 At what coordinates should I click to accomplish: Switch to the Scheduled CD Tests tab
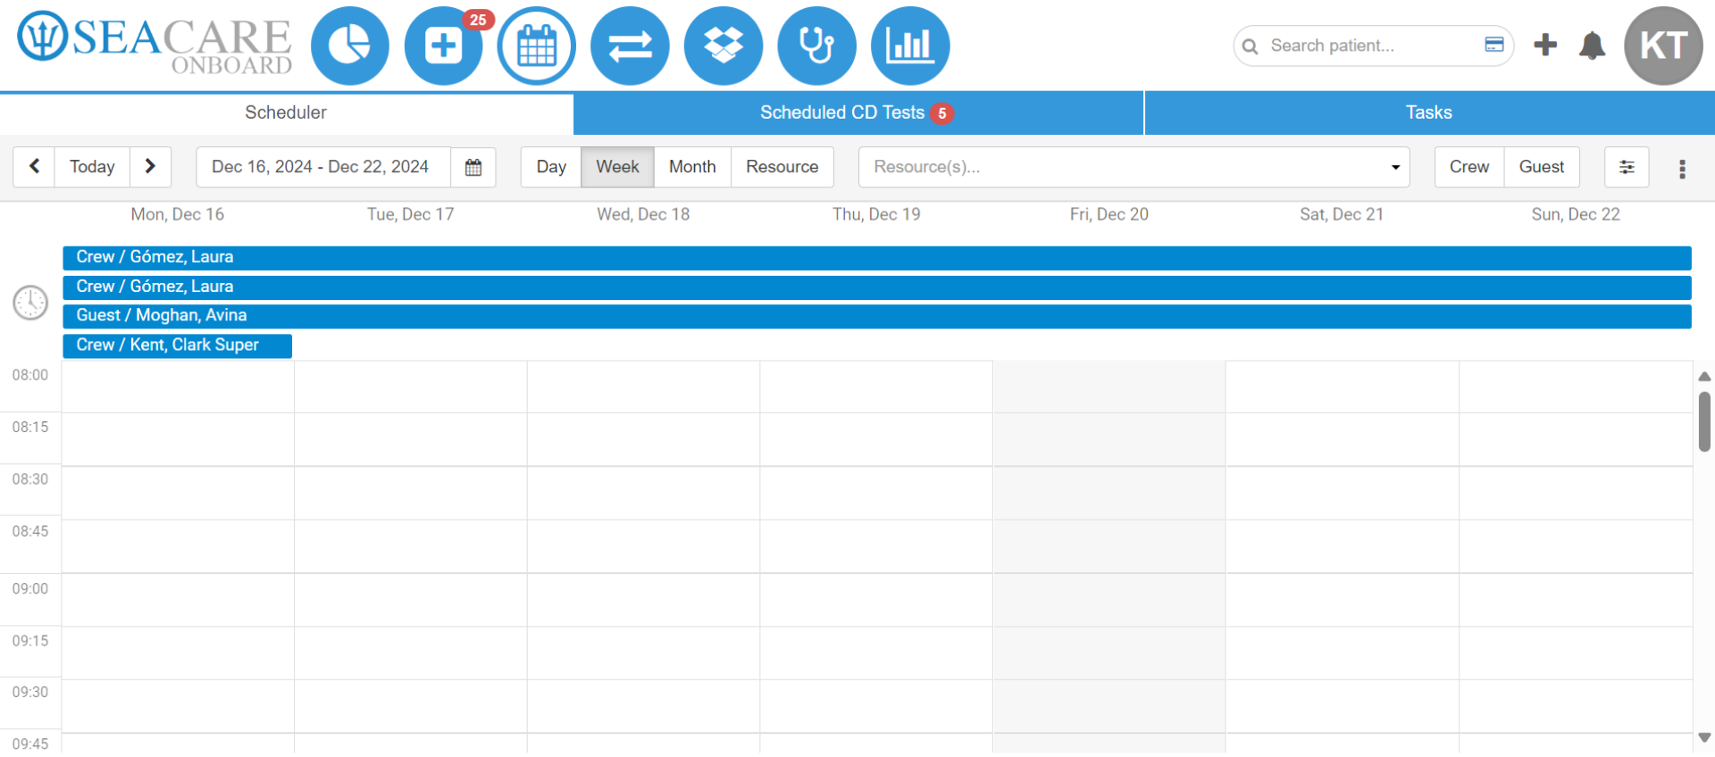click(857, 112)
